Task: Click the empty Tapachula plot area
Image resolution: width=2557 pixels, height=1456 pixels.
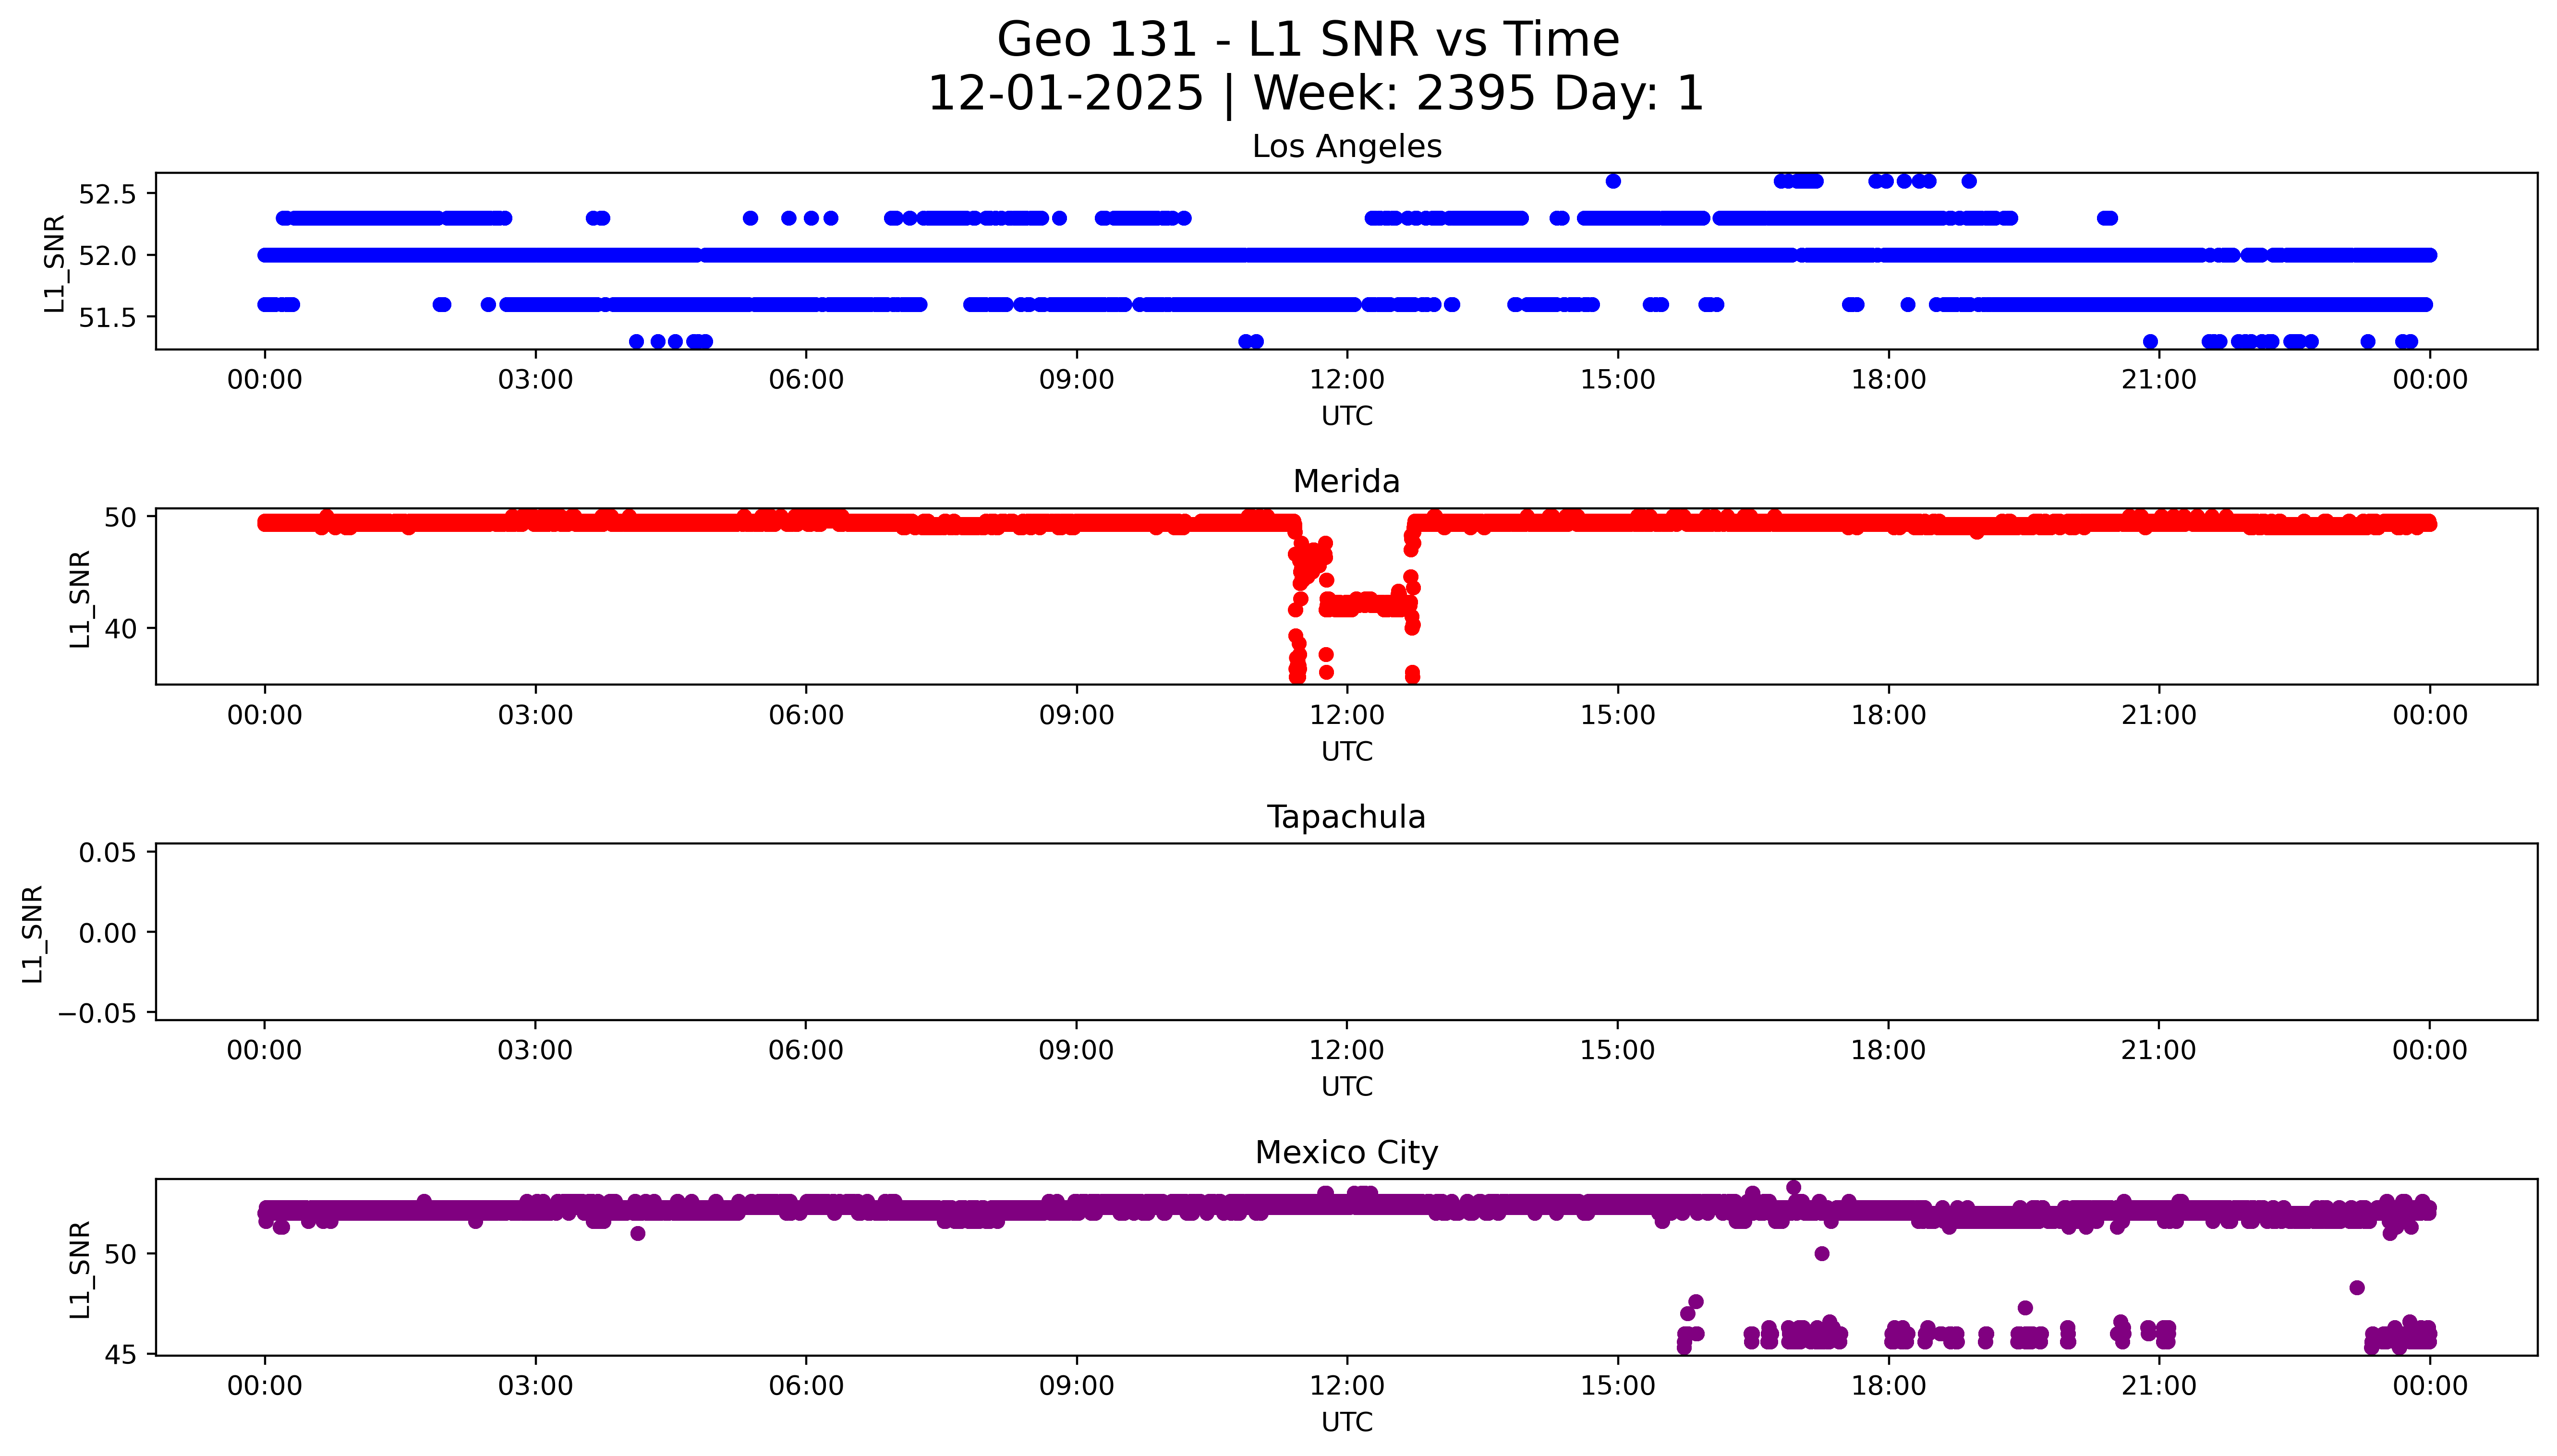Action: pos(1346,932)
